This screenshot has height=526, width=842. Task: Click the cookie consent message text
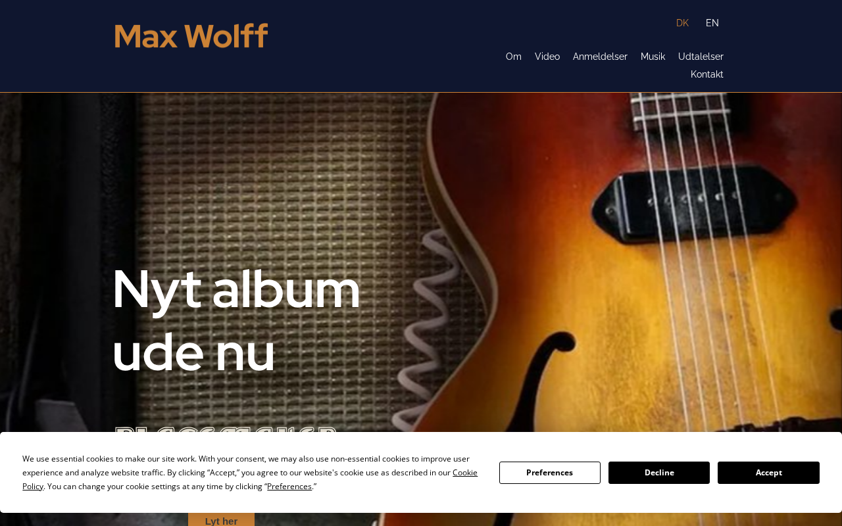pyautogui.click(x=250, y=473)
